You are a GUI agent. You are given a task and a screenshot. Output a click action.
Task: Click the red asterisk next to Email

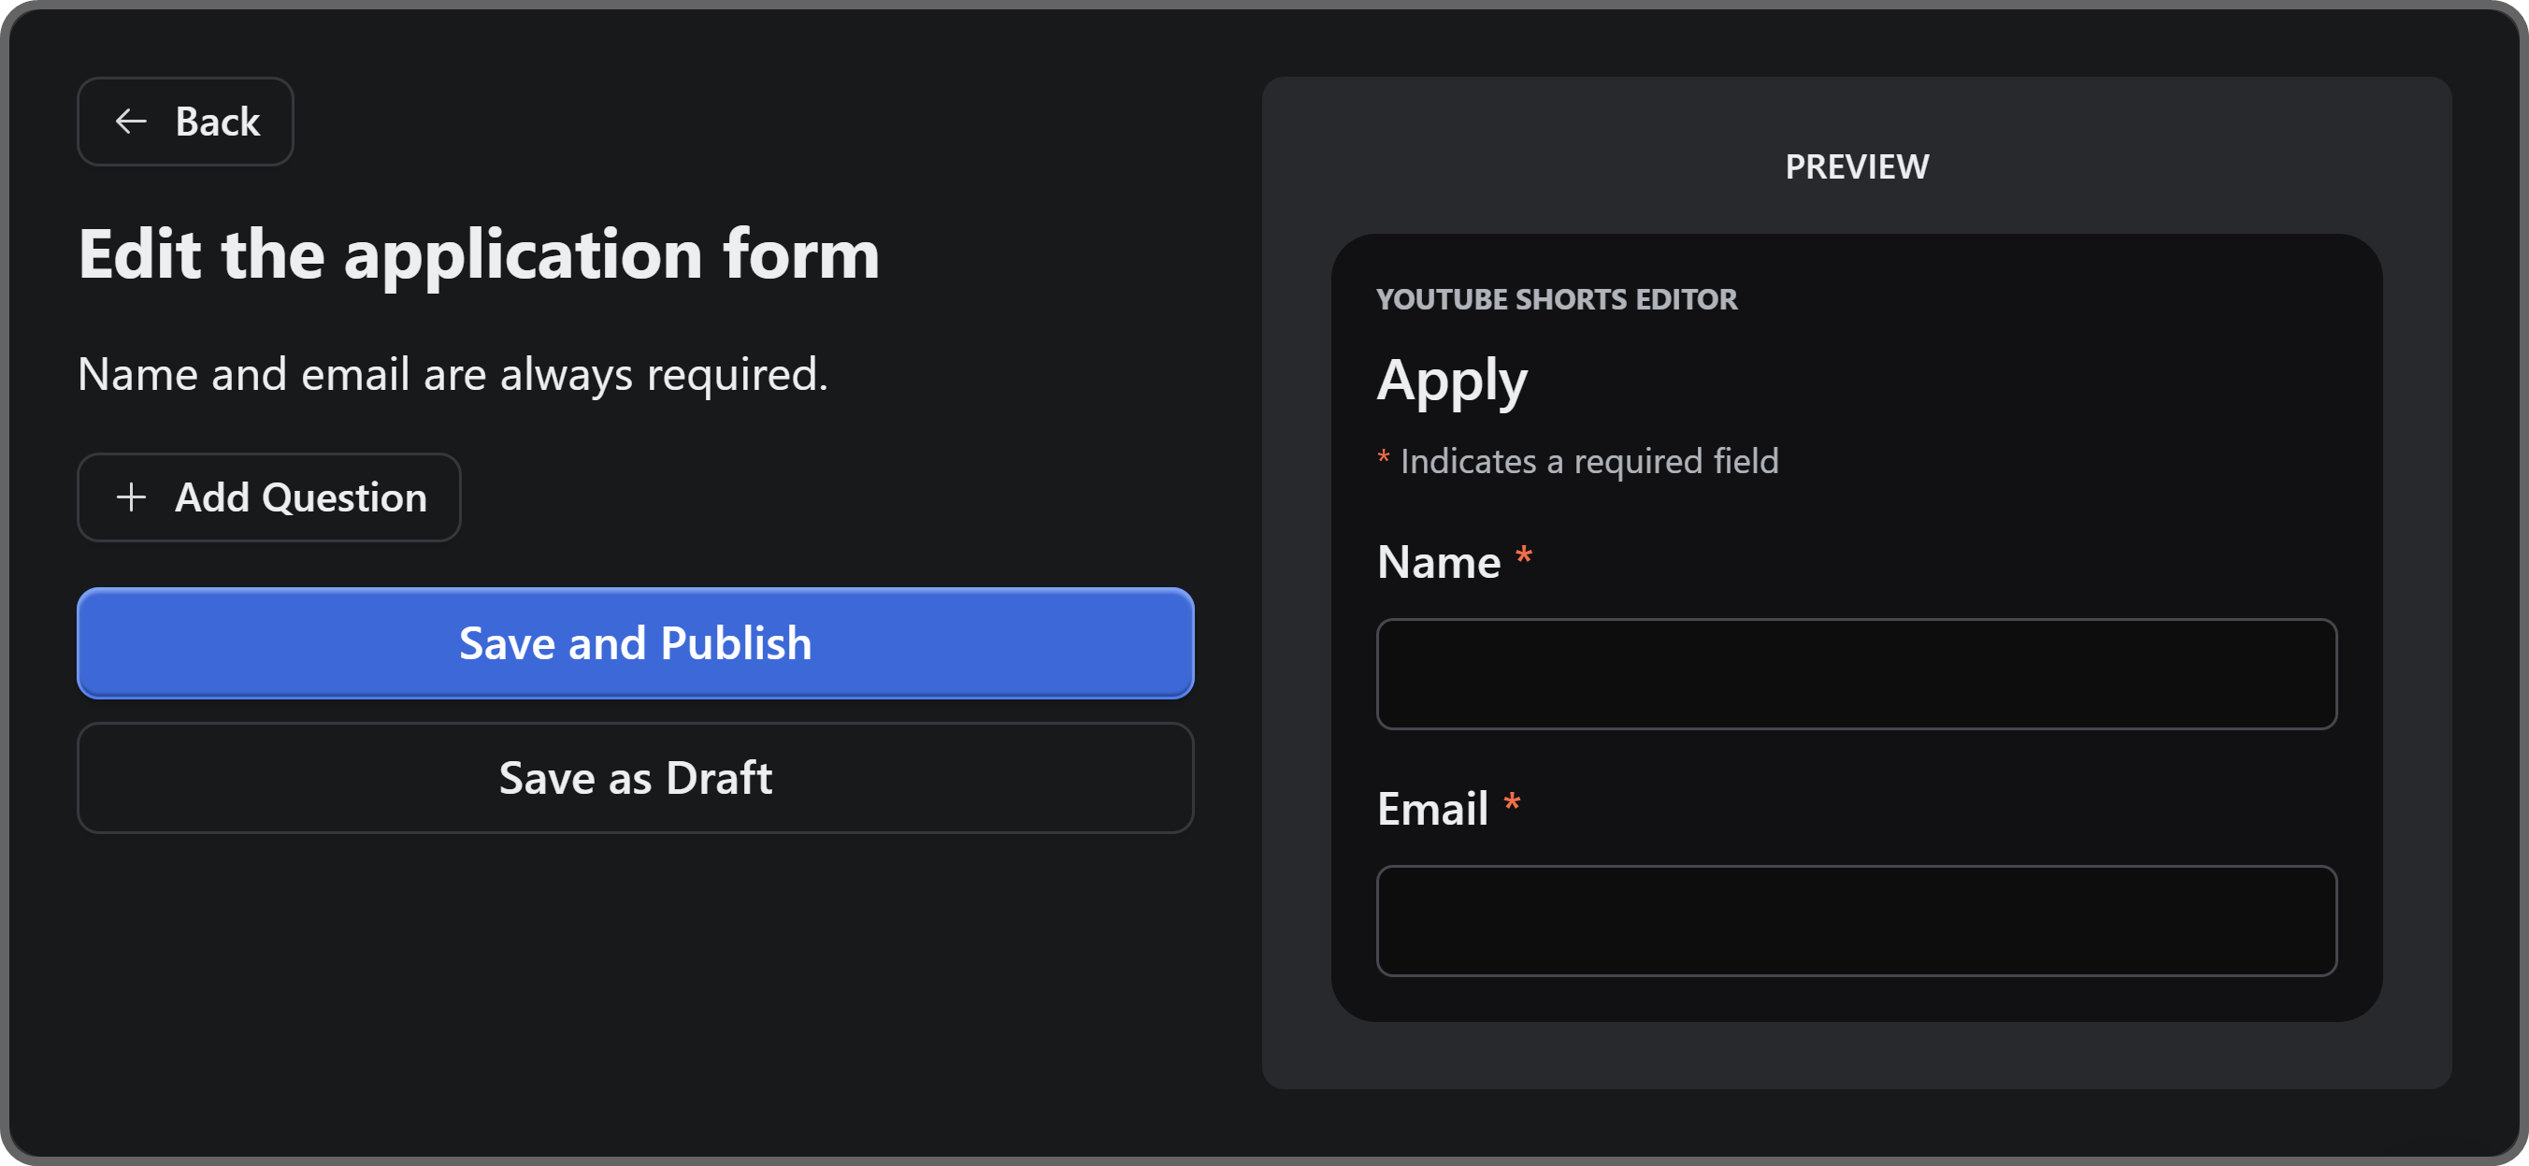tap(1512, 805)
